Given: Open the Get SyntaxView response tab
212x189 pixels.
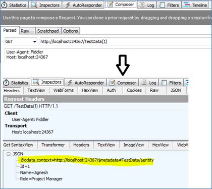Looking at the screenshot, I should (18, 145).
